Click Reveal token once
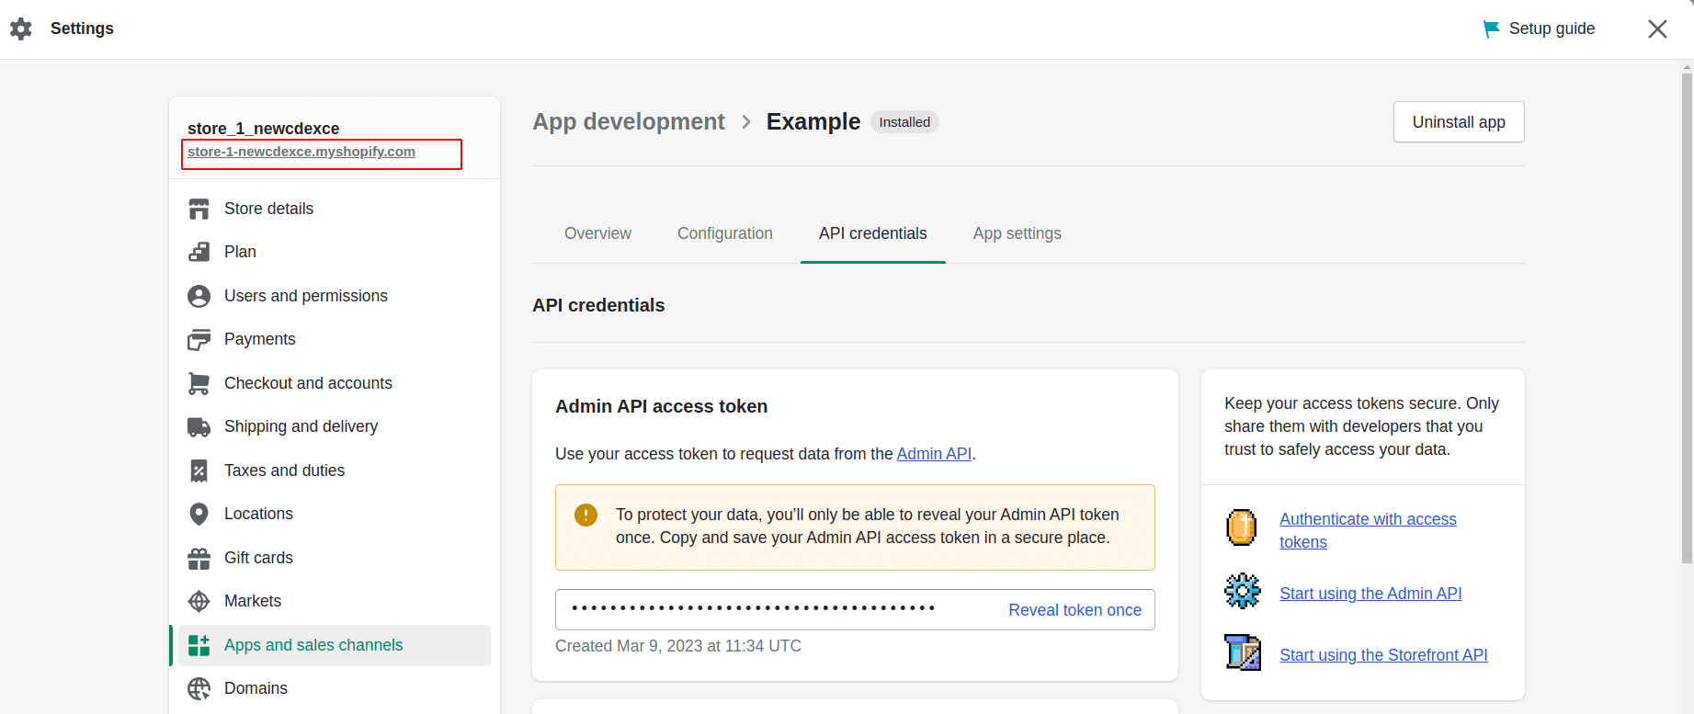The image size is (1694, 714). pyautogui.click(x=1074, y=610)
